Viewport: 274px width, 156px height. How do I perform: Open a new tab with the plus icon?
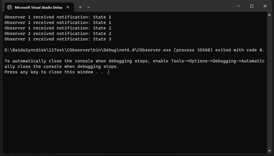(80, 7)
